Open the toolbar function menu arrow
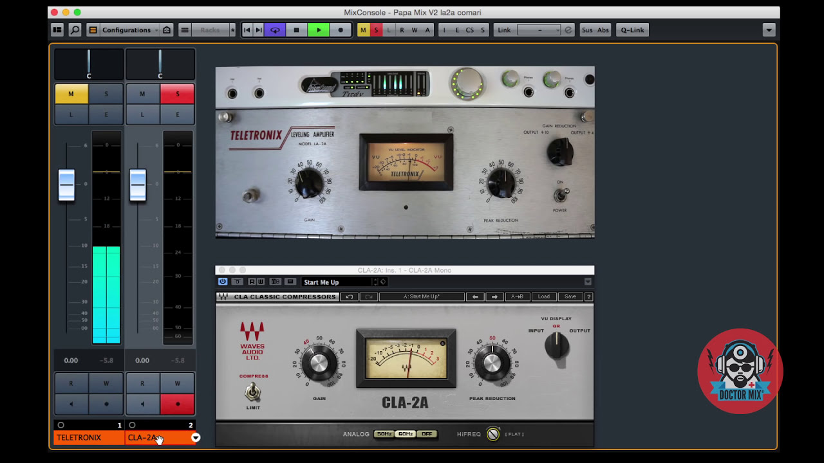This screenshot has height=463, width=824. point(768,30)
